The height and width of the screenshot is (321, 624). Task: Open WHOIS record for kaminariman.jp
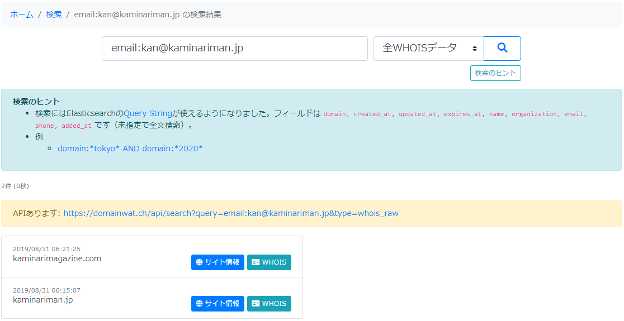coord(269,304)
